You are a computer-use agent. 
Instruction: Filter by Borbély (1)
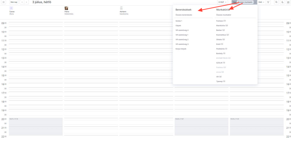pos(221,53)
